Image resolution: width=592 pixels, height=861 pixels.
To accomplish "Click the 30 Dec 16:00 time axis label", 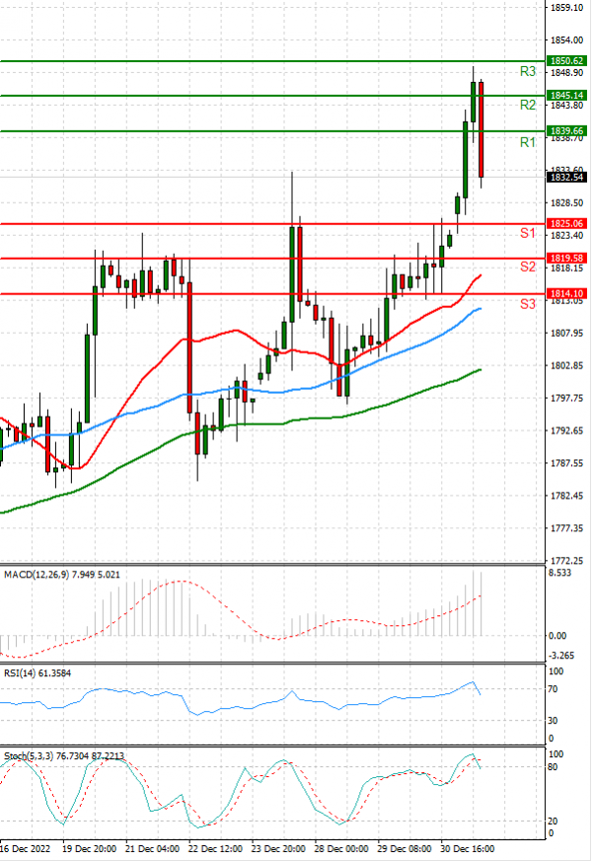I will tap(468, 848).
